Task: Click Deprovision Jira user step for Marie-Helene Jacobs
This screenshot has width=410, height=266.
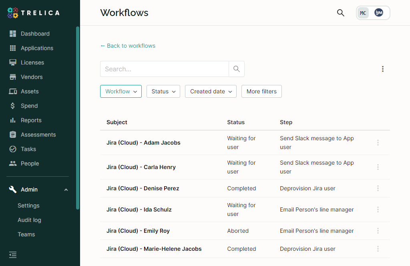Action: click(x=307, y=249)
